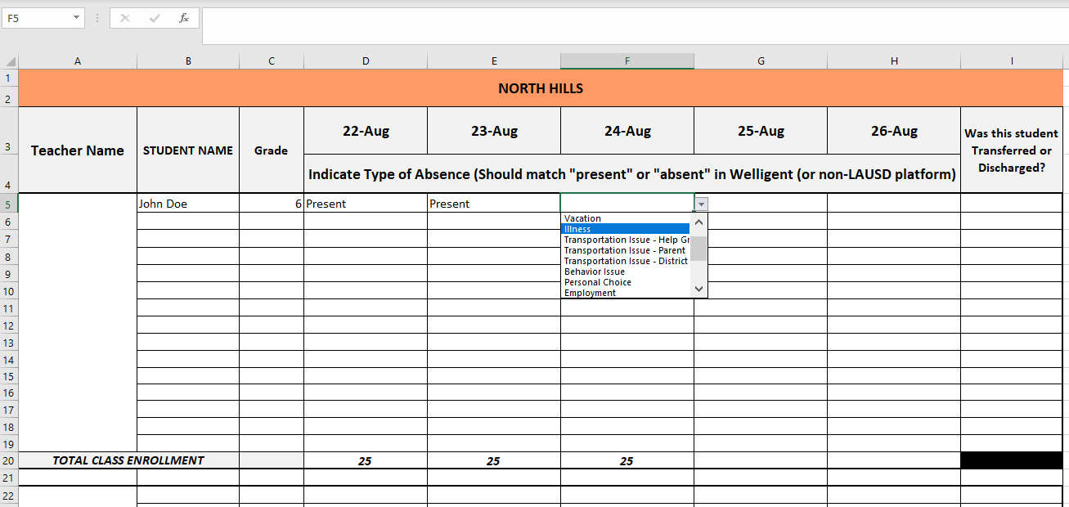Viewport: 1069px width, 507px height.
Task: Click the John Doe student name cell
Action: 188,204
